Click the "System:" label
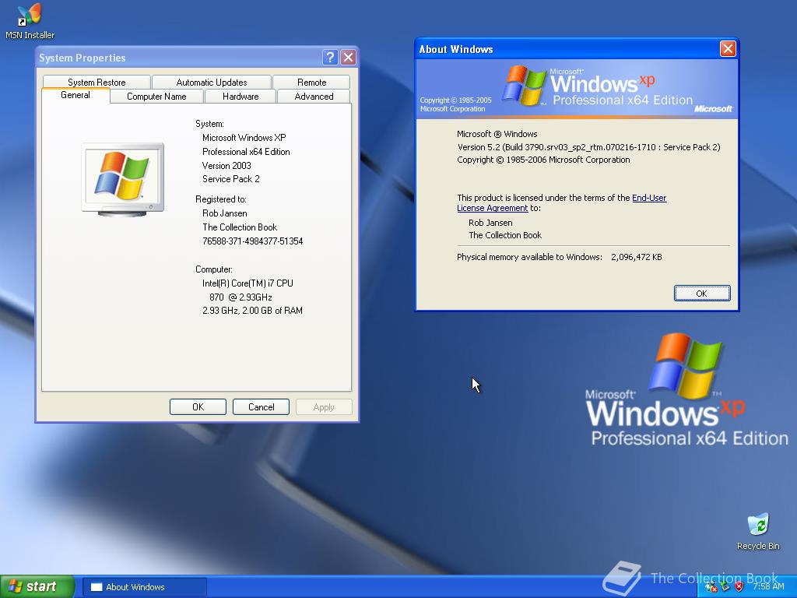Image resolution: width=797 pixels, height=598 pixels. click(209, 124)
